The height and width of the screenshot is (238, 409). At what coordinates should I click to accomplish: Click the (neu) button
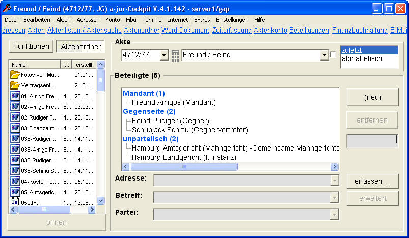372,98
